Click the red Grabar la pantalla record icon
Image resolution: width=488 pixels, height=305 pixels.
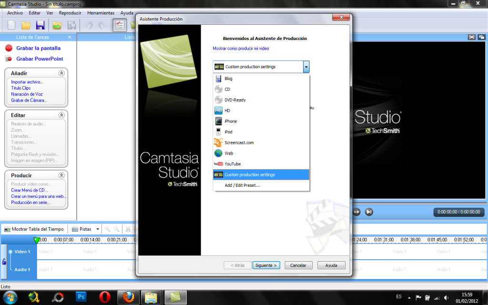pos(9,48)
